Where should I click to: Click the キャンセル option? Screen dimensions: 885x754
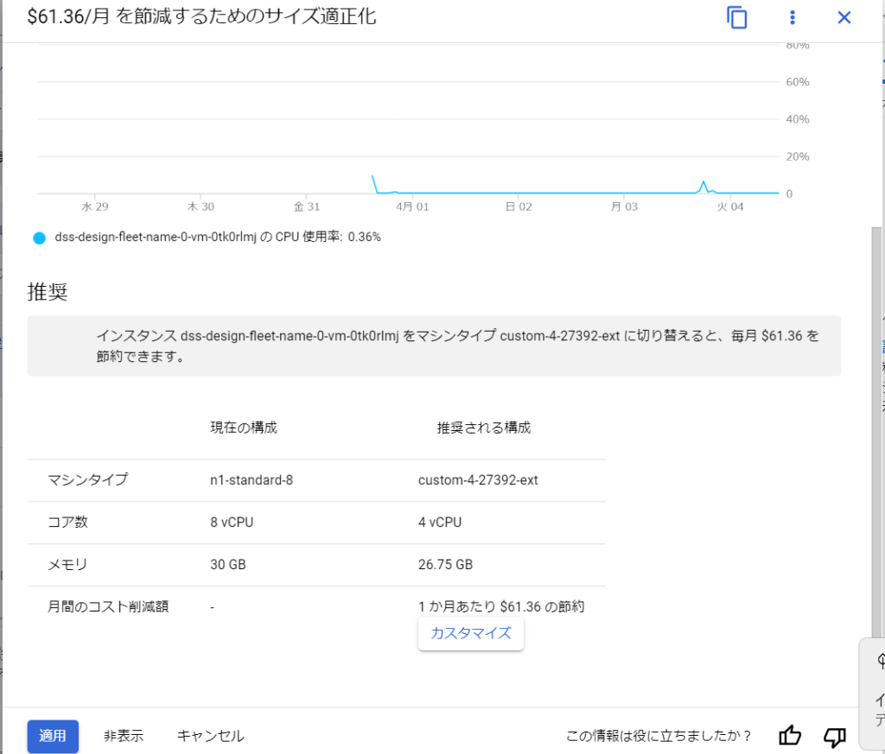[209, 736]
